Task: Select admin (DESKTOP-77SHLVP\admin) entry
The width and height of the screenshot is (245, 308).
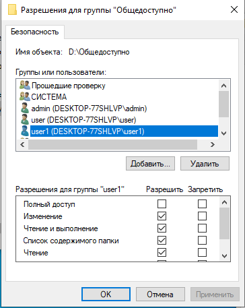Action: point(89,109)
